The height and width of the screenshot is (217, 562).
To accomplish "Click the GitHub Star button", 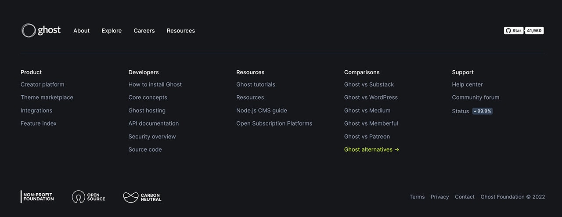I will 514,31.
